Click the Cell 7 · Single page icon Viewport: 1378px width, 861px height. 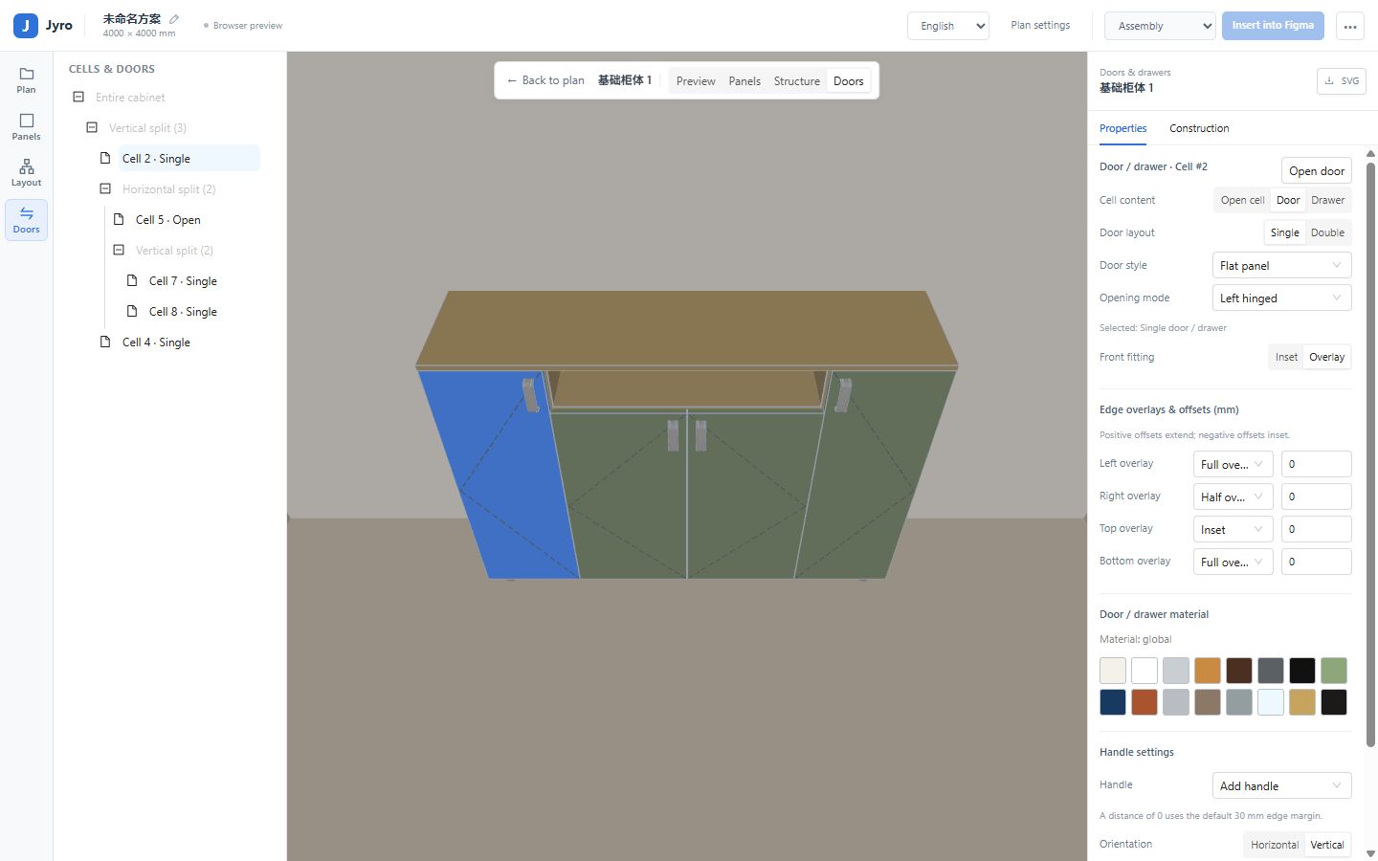click(x=132, y=281)
